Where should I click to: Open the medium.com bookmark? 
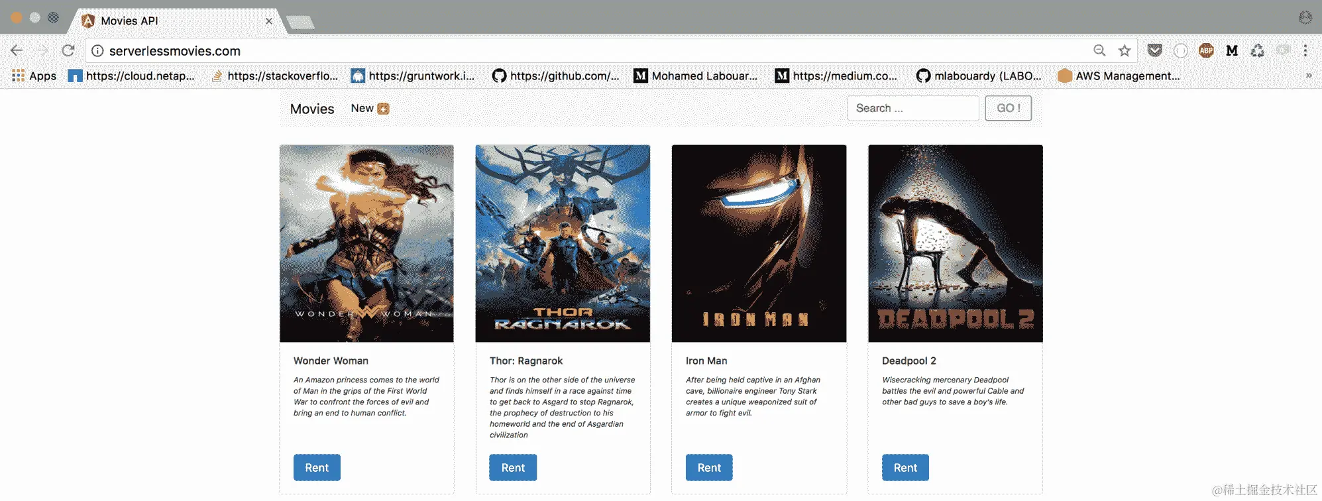pos(836,76)
